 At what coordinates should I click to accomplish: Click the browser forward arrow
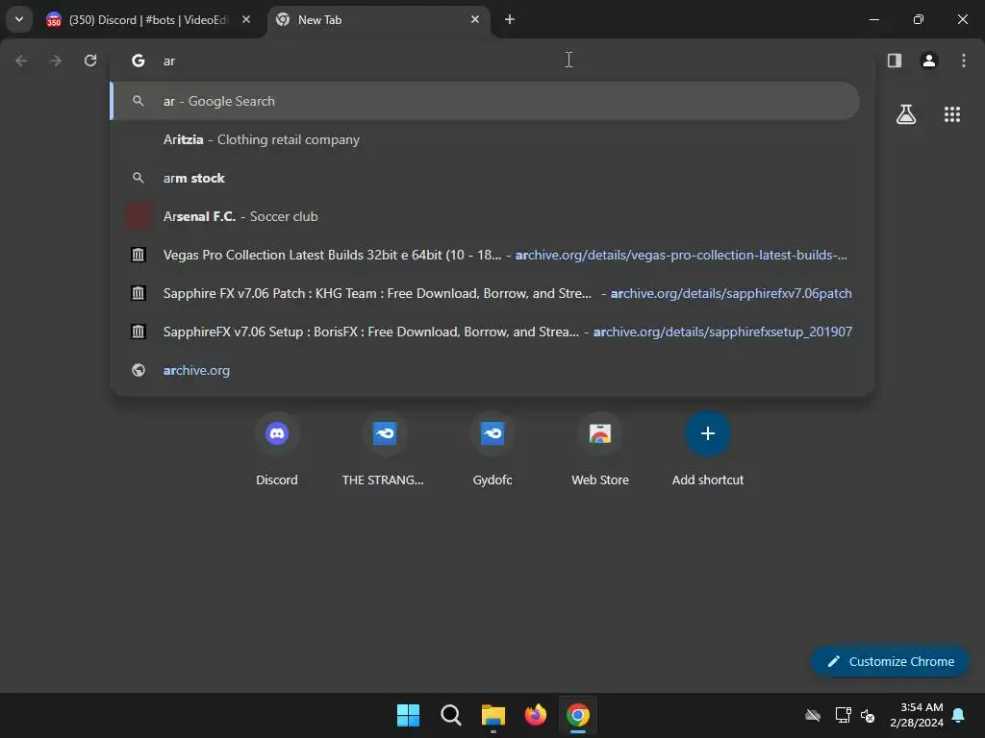pyautogui.click(x=56, y=61)
